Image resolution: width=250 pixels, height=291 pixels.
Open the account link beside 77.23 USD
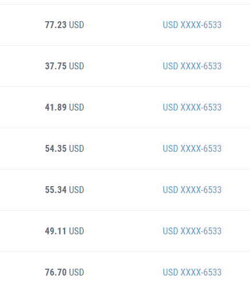tap(192, 25)
